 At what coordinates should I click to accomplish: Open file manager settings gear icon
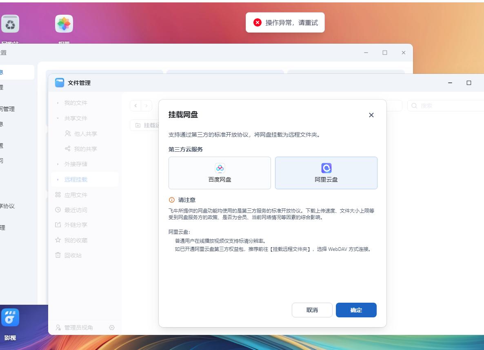[112, 328]
